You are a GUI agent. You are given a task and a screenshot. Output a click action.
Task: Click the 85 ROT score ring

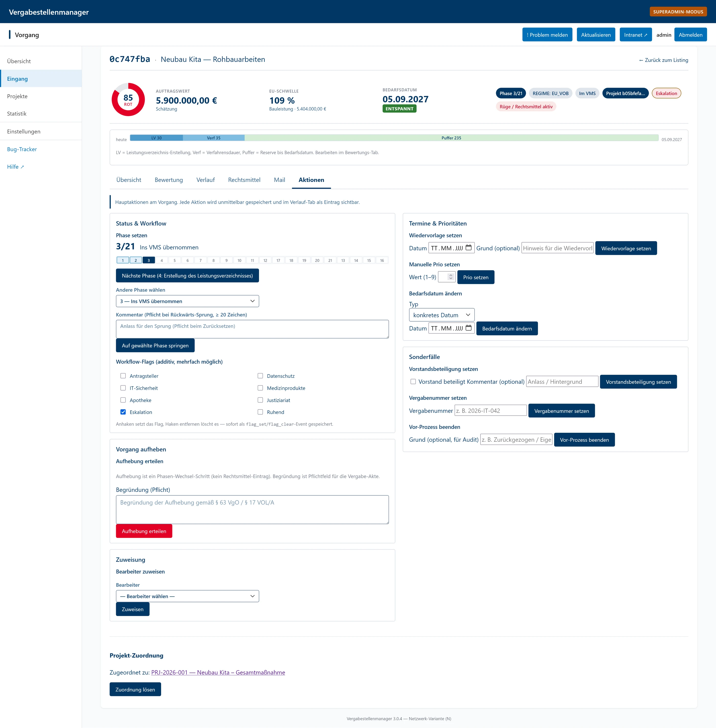click(x=128, y=100)
